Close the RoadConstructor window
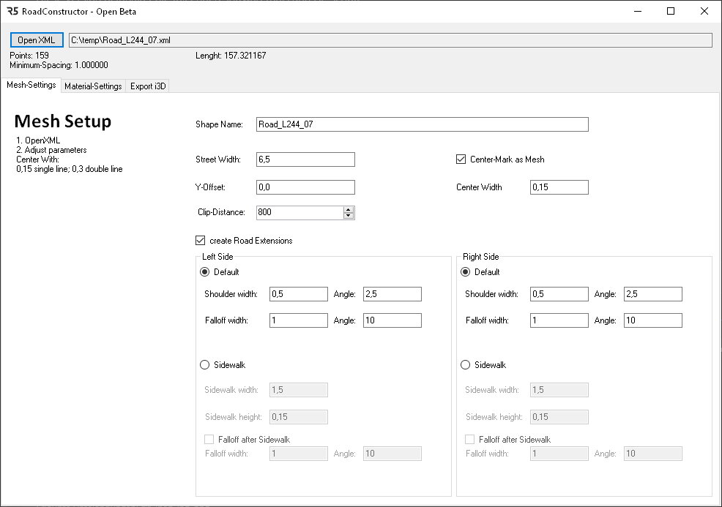 tap(704, 11)
